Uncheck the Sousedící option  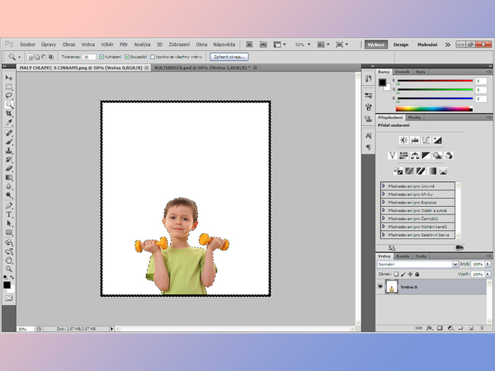126,57
